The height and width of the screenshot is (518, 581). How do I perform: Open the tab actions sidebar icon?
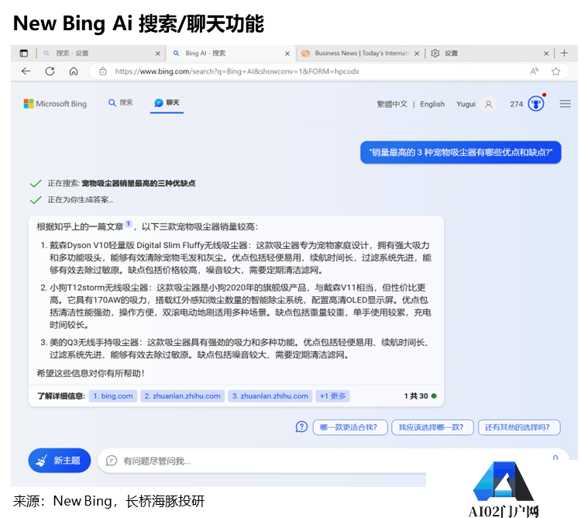(x=24, y=54)
